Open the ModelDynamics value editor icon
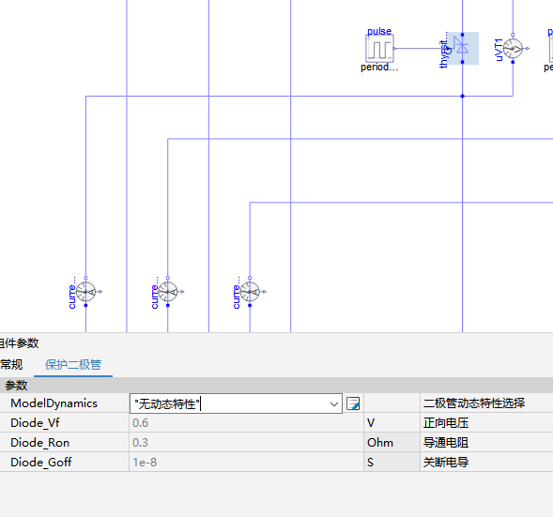This screenshot has height=517, width=553. point(353,403)
